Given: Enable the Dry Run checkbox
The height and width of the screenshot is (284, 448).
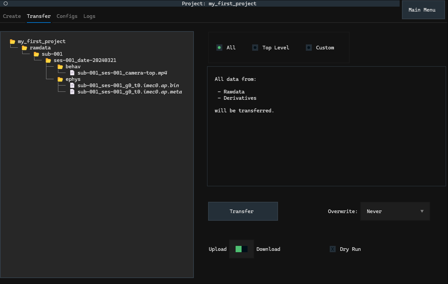Looking at the screenshot, I should click(333, 249).
